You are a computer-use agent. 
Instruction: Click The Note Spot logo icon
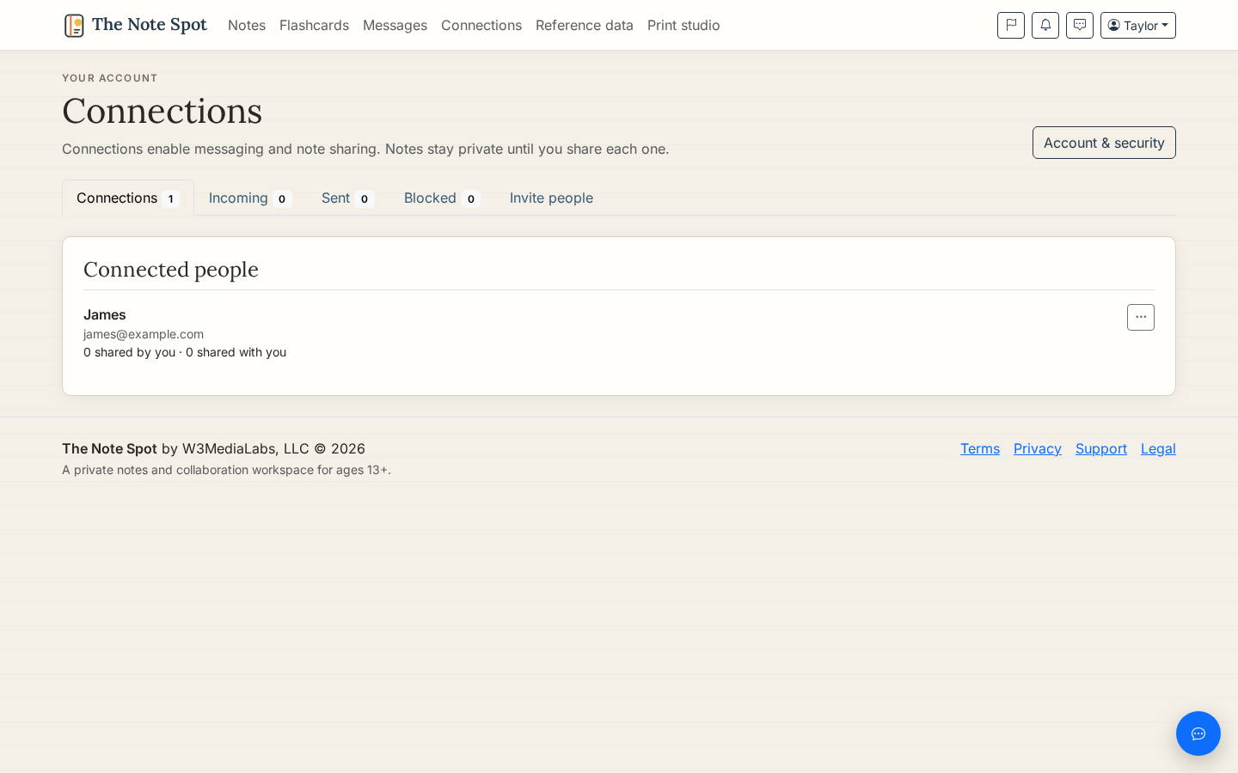click(x=74, y=26)
